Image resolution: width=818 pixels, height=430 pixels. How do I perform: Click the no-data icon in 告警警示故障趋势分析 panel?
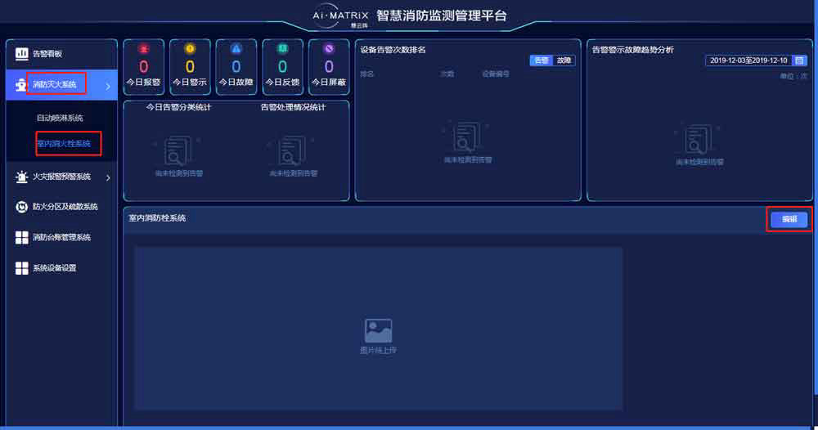point(699,139)
